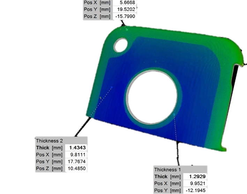247x194 pixels.
Task: Click the Thickness 2 annotation title
Action: click(50, 141)
